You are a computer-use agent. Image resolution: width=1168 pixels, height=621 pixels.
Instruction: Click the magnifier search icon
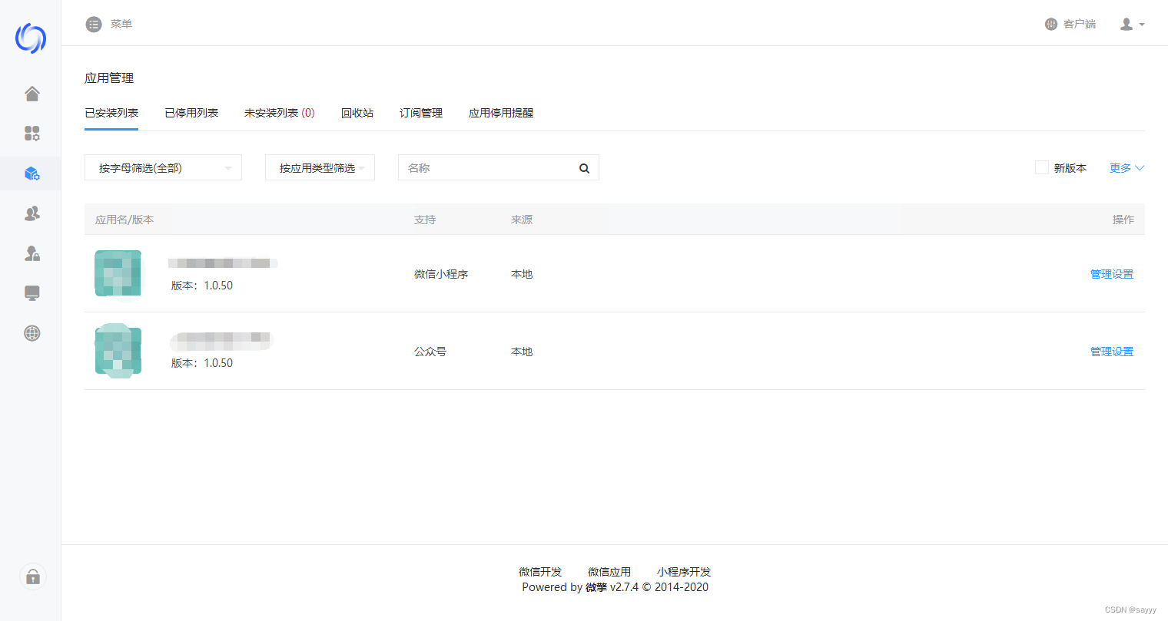(x=584, y=168)
